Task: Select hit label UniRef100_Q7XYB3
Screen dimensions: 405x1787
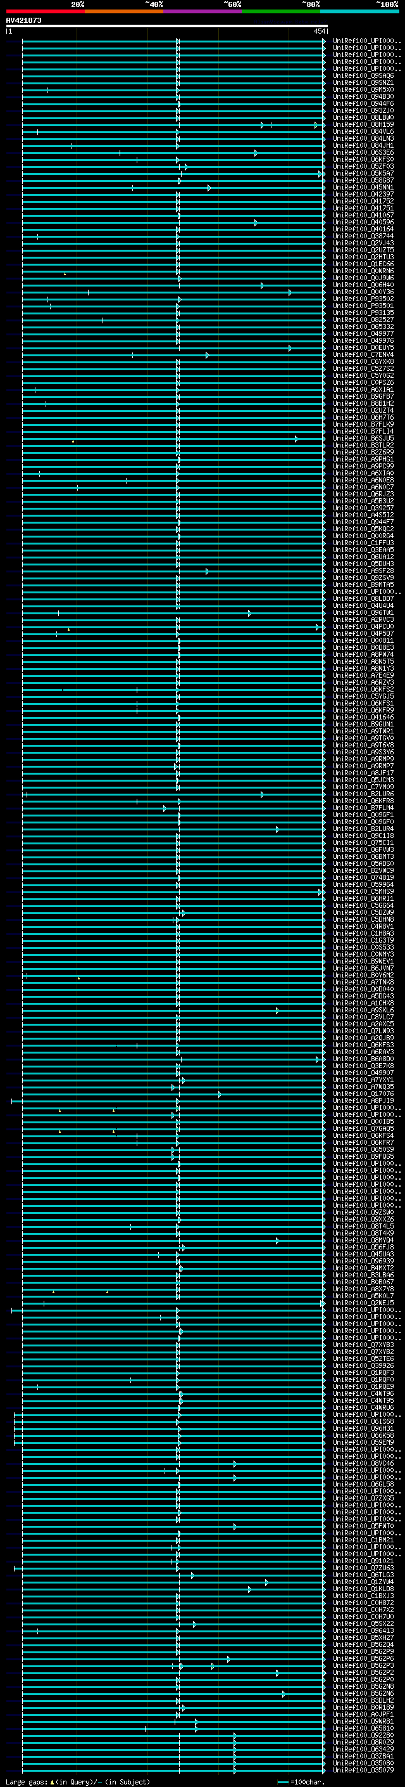Action: [x=363, y=1345]
